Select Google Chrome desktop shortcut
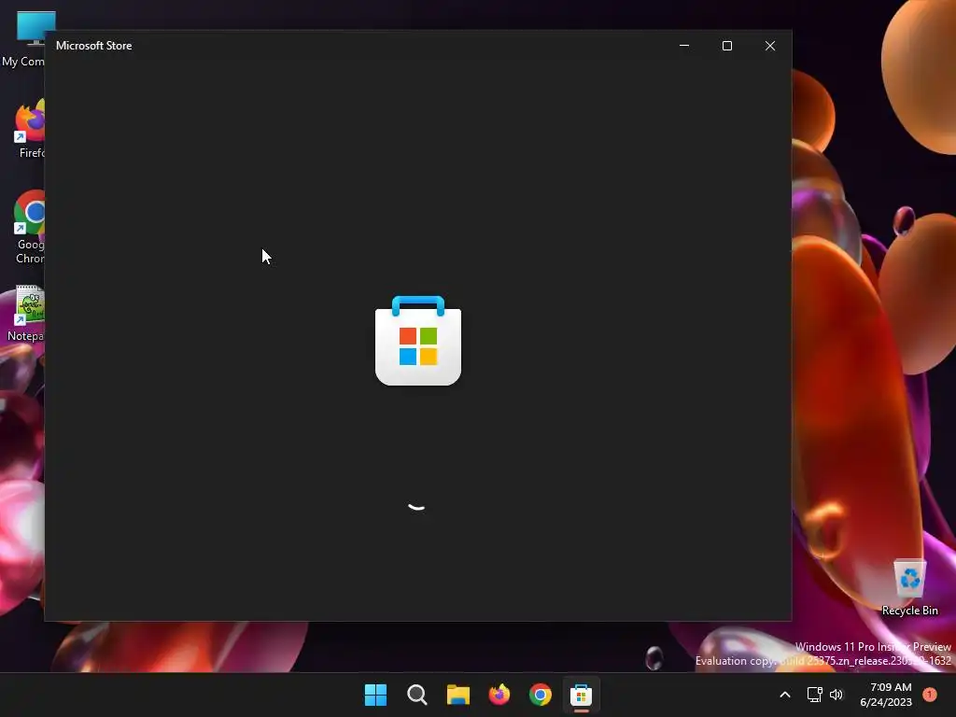Viewport: 956px width, 717px height. (29, 228)
